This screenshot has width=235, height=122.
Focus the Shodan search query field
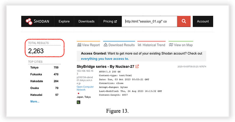click(x=149, y=22)
